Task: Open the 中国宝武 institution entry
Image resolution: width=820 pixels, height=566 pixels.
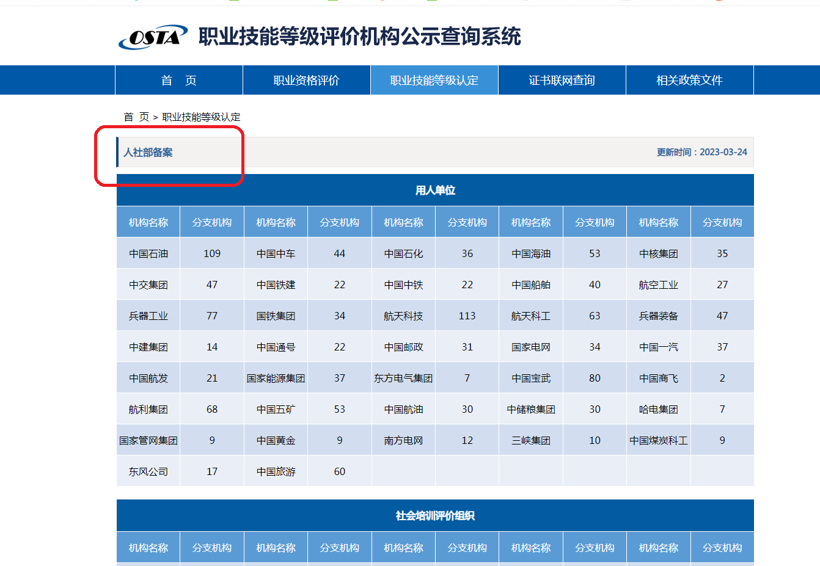Action: coord(531,378)
